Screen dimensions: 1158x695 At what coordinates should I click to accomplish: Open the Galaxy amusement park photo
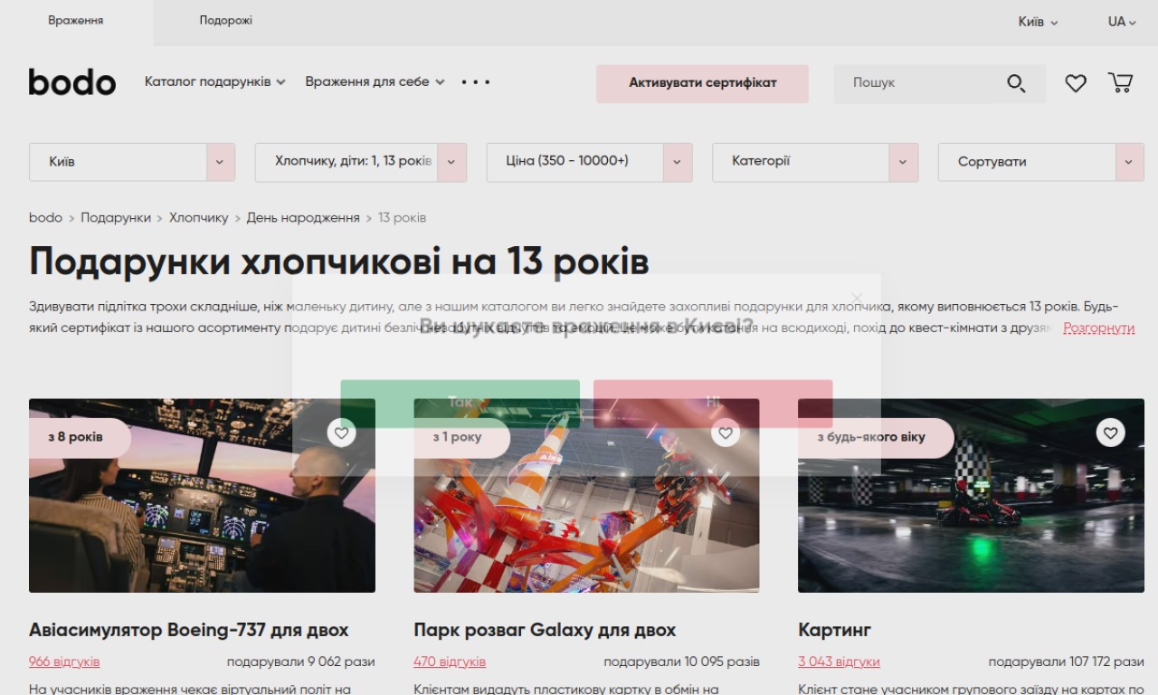click(x=586, y=496)
